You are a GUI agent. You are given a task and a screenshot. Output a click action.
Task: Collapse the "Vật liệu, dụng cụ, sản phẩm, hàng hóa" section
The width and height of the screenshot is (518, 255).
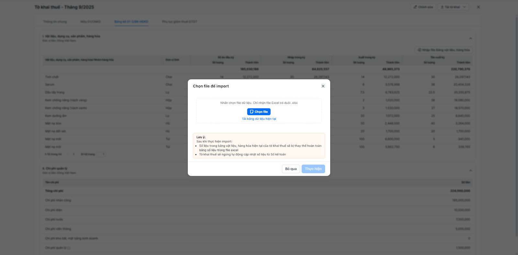[470, 39]
